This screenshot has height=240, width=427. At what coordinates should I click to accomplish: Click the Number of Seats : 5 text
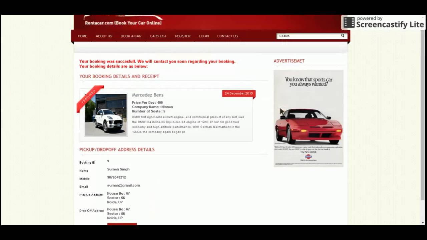(x=148, y=111)
